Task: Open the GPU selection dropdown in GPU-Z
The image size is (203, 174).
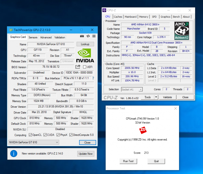Action: click(x=34, y=142)
